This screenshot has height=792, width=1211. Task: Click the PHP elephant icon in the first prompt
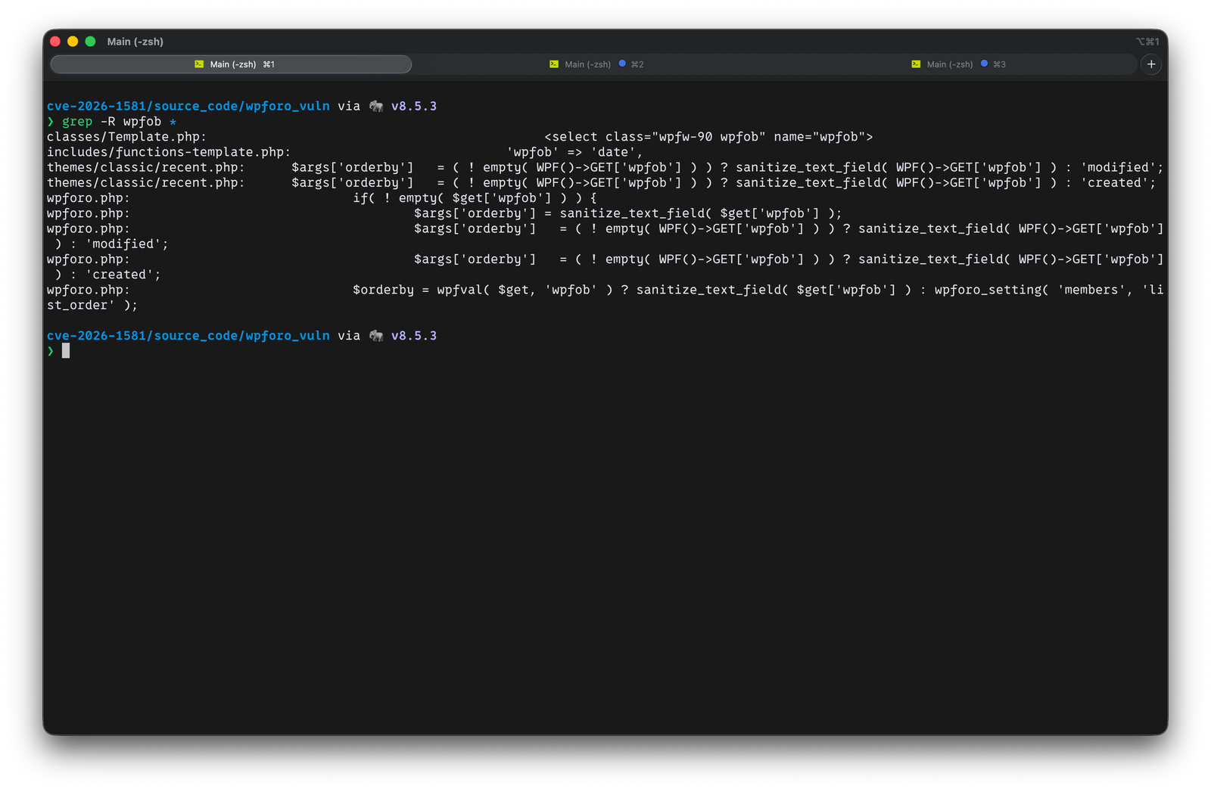[x=376, y=106]
